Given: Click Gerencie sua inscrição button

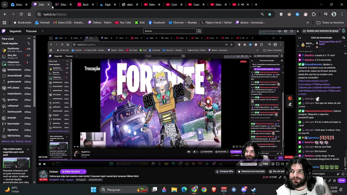Looking at the screenshot, I should [251, 171].
